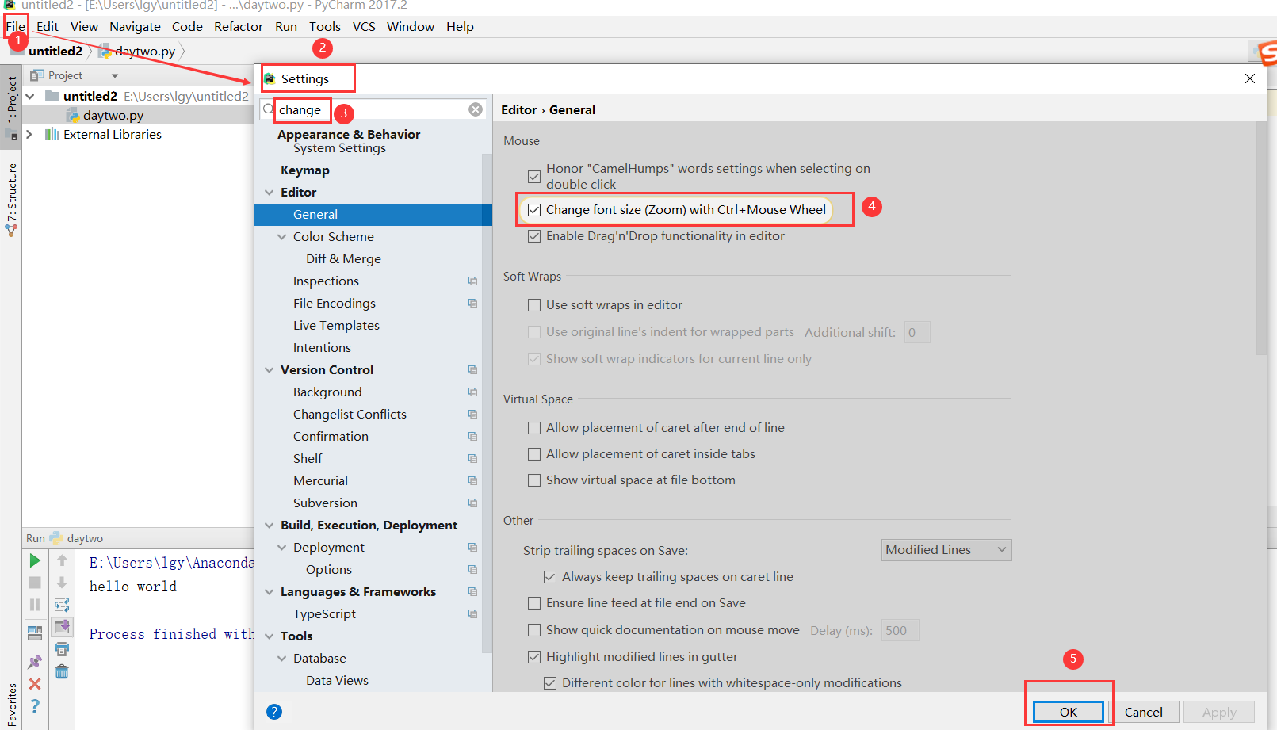The width and height of the screenshot is (1277, 730).
Task: Click the magnifier icon in Settings search
Action: pos(269,109)
